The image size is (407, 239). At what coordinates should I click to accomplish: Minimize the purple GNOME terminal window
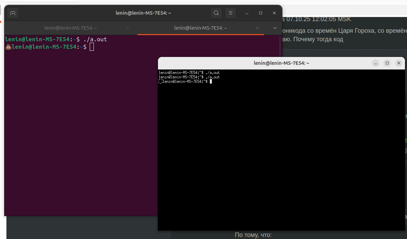(247, 13)
